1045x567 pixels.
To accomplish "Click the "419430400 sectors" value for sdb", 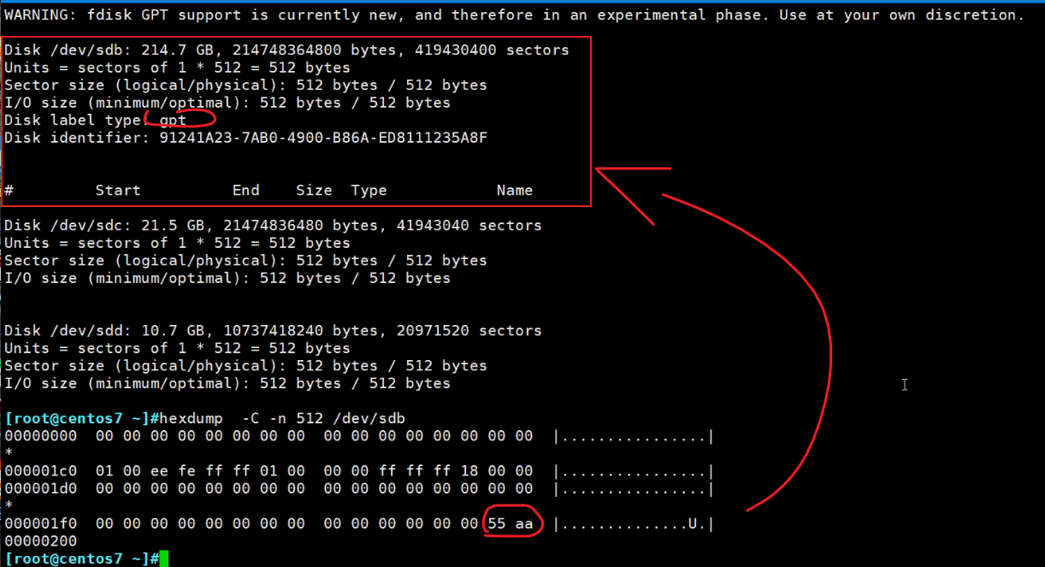I will click(492, 50).
